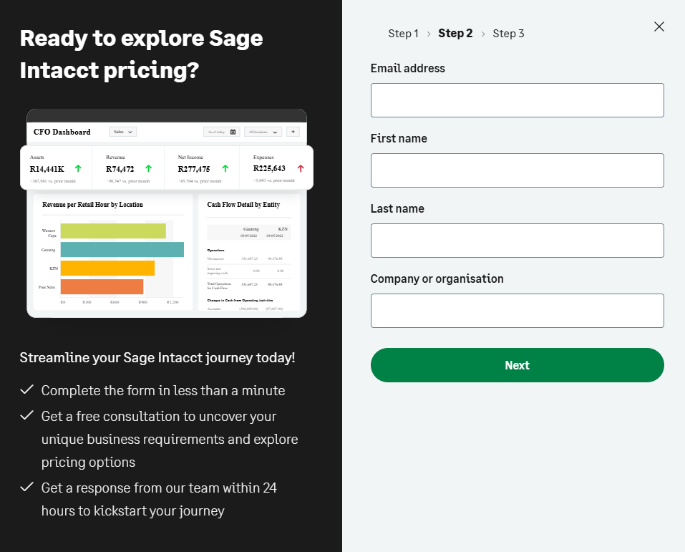Select the green arrow beside Net Income
Viewport: 685px width, 552px height.
[225, 168]
